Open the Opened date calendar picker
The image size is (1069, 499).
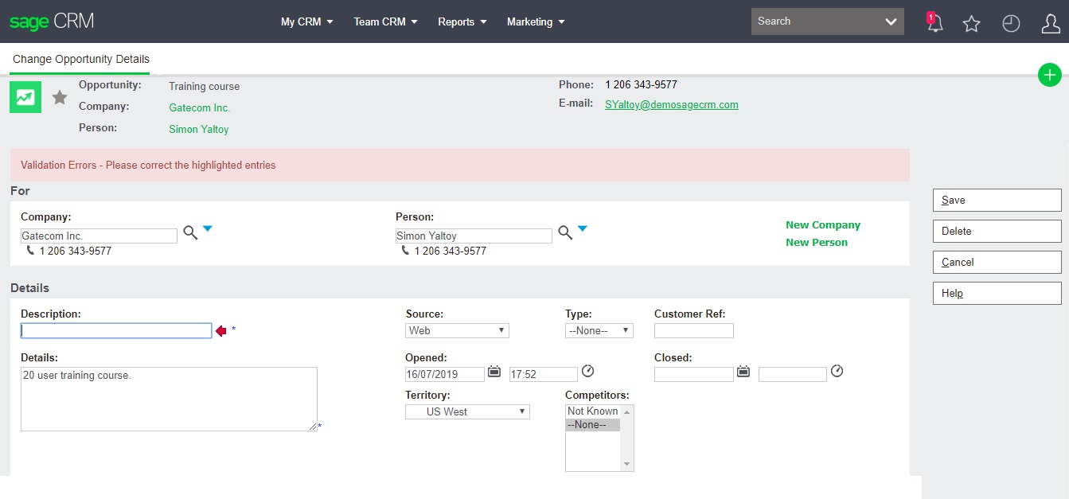pos(494,372)
